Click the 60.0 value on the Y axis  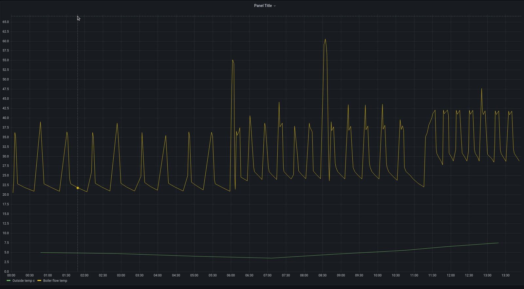coord(6,41)
